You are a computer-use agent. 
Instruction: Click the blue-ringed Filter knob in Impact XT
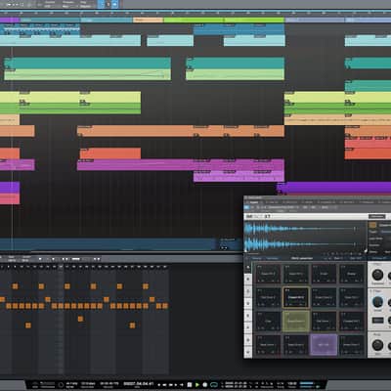tap(377, 302)
